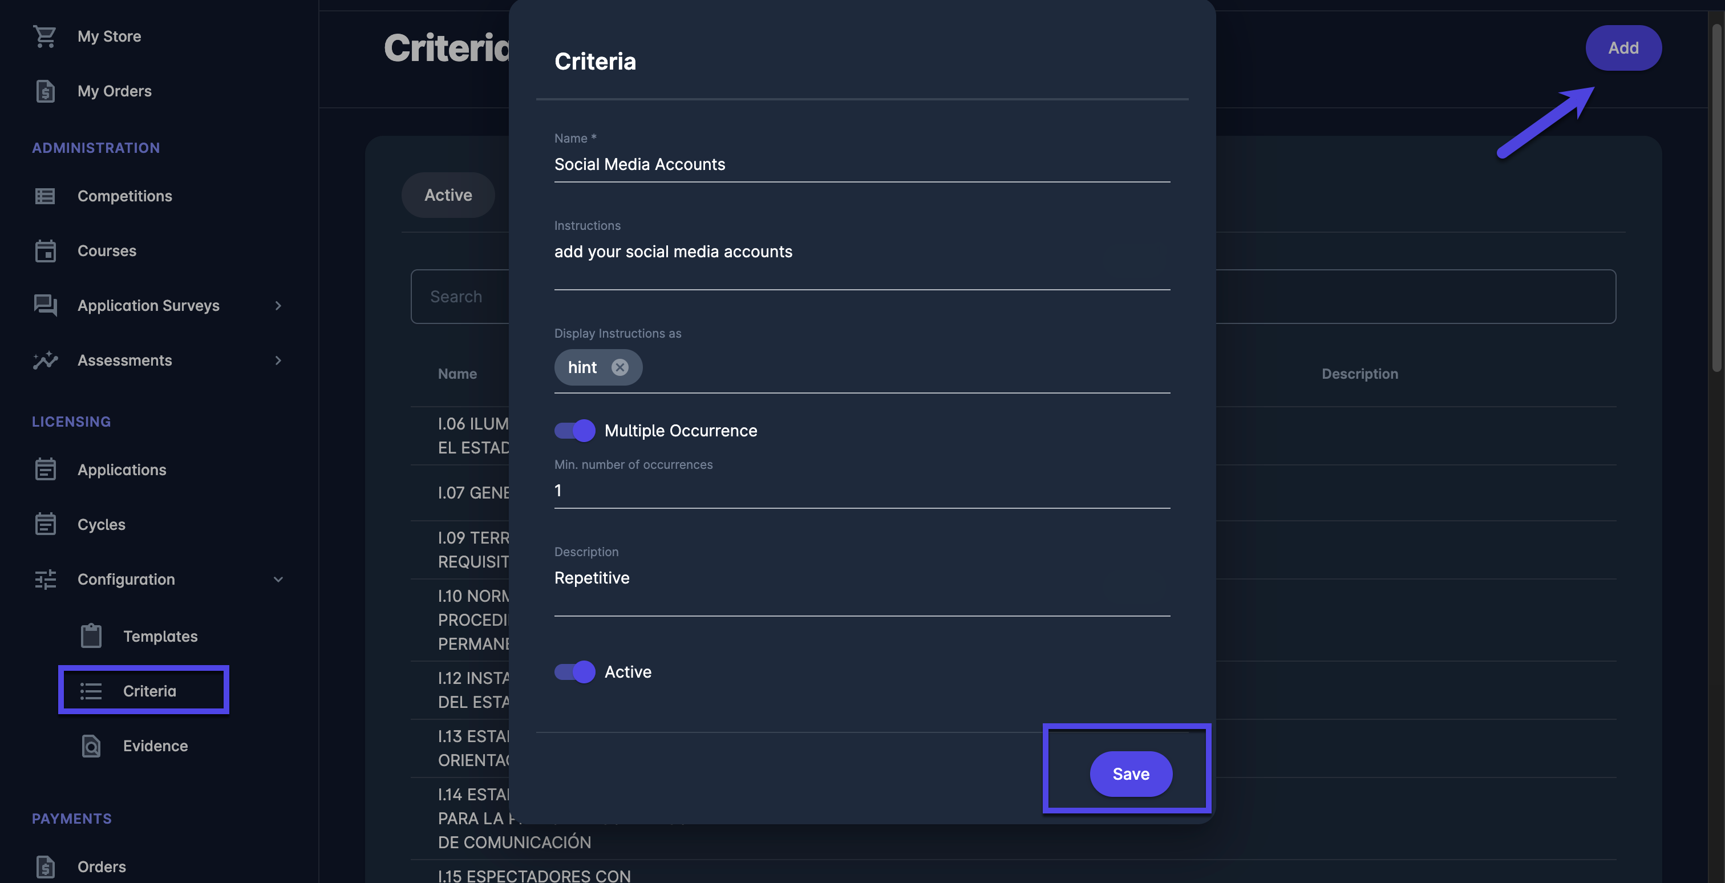Click the Cycles calendar icon
The image size is (1725, 883).
coord(45,524)
